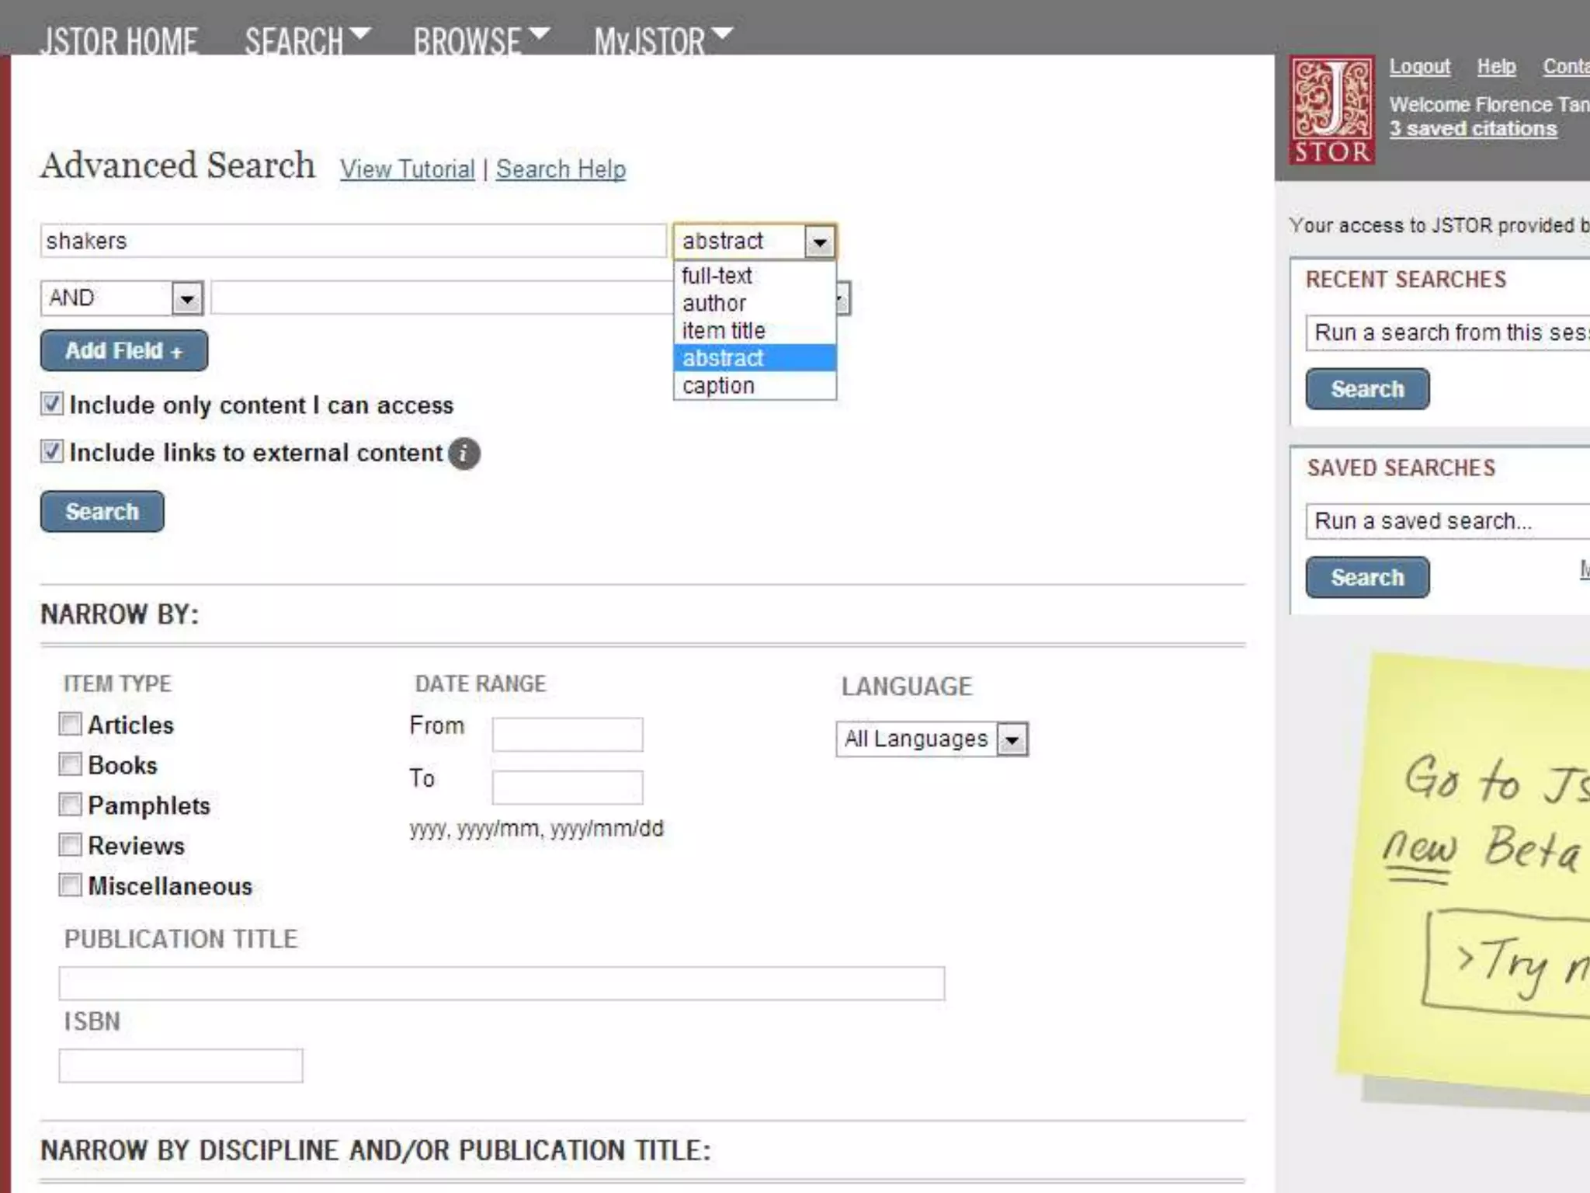The height and width of the screenshot is (1193, 1590).
Task: Click the JSTOR logo icon
Action: point(1331,110)
